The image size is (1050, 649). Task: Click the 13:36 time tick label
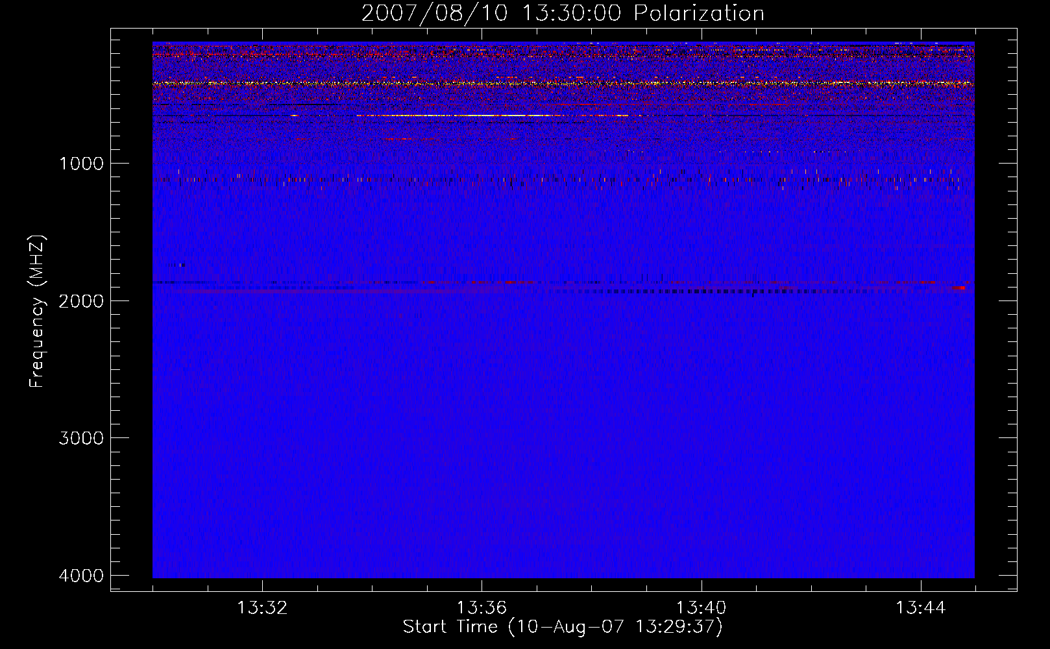pos(482,608)
